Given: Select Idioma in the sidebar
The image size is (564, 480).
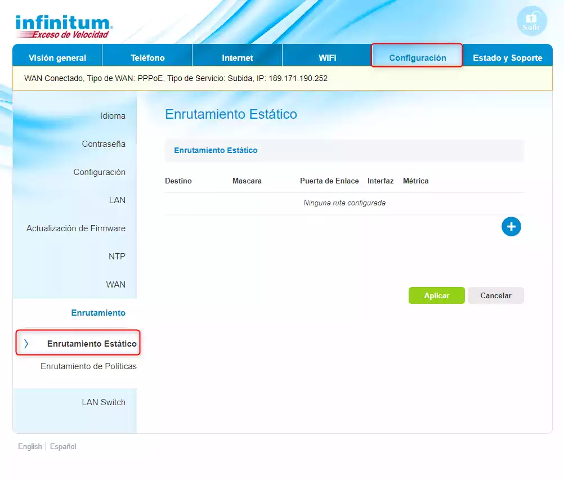Looking at the screenshot, I should pos(113,116).
